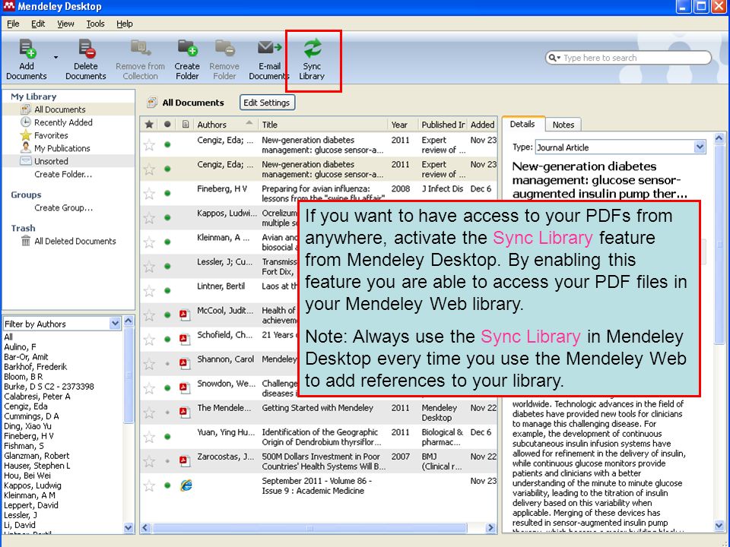The height and width of the screenshot is (547, 730).
Task: Select the Preparing for avian influenza document title
Action: [323, 194]
